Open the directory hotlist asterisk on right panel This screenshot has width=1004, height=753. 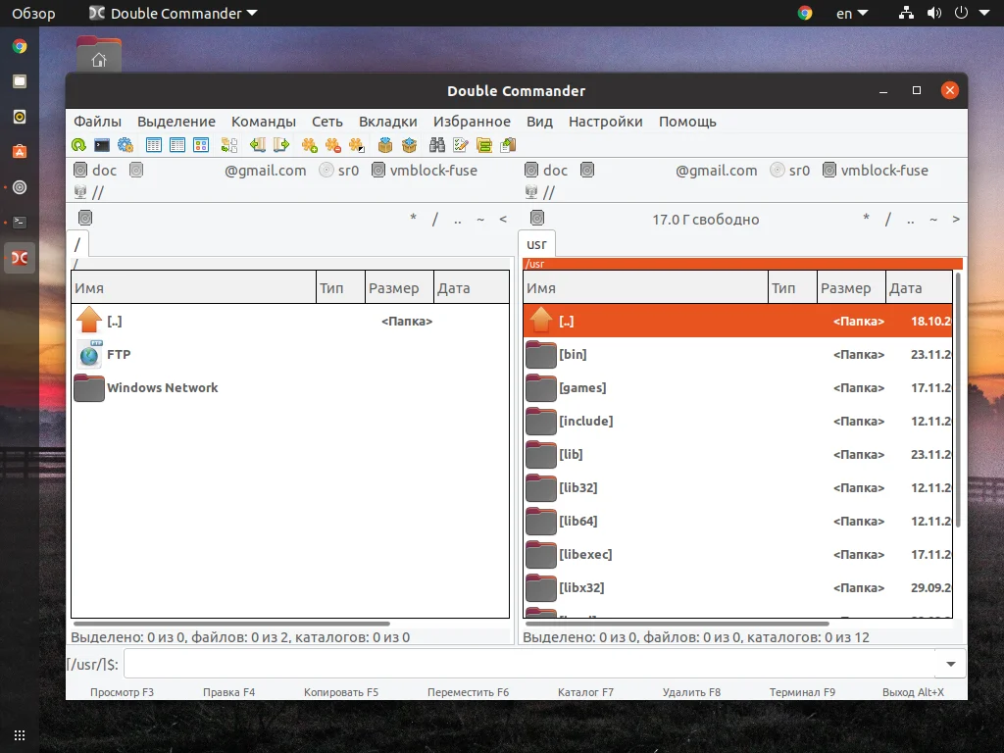[866, 220]
